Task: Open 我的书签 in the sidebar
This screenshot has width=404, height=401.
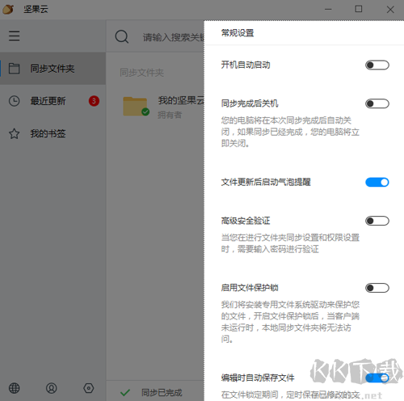Action: pyautogui.click(x=53, y=133)
